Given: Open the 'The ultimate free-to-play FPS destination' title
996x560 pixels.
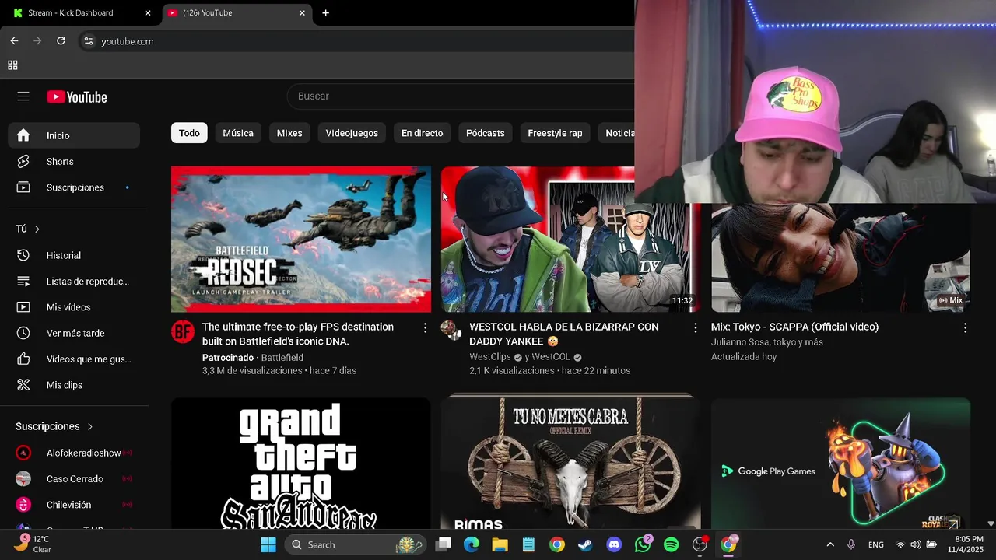Looking at the screenshot, I should point(298,334).
